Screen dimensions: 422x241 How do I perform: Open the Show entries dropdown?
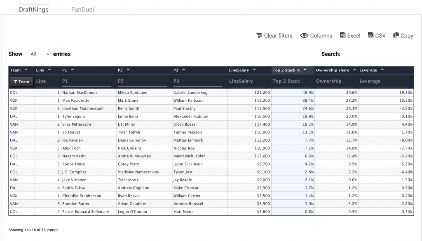38,54
